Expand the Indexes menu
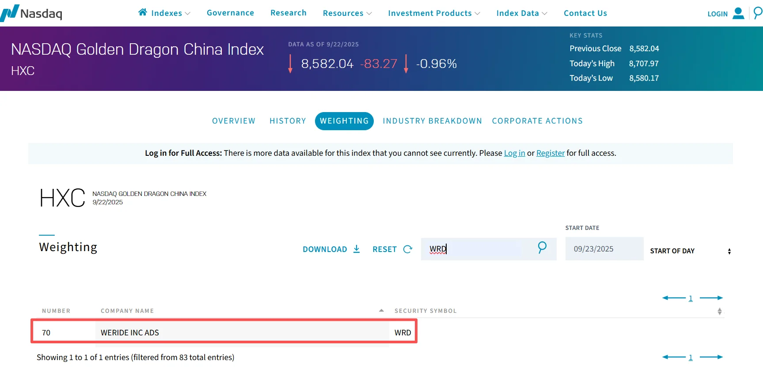Viewport: 763px width, 372px height. point(171,13)
